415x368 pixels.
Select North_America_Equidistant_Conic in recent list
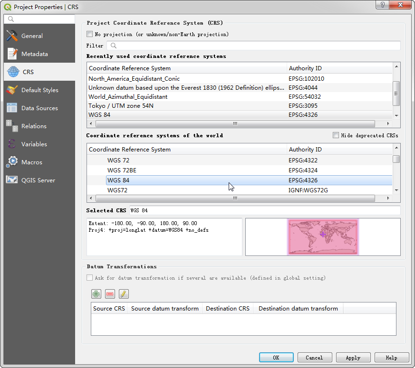point(240,78)
